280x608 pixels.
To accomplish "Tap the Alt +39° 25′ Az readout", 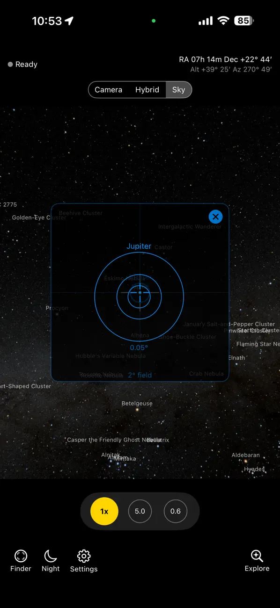I will tap(231, 69).
